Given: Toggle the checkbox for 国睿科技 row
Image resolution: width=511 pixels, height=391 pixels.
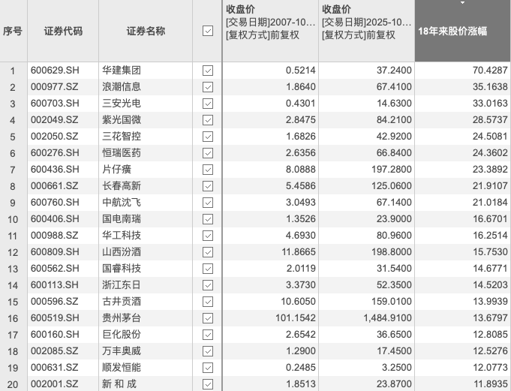Looking at the screenshot, I should click(x=208, y=269).
